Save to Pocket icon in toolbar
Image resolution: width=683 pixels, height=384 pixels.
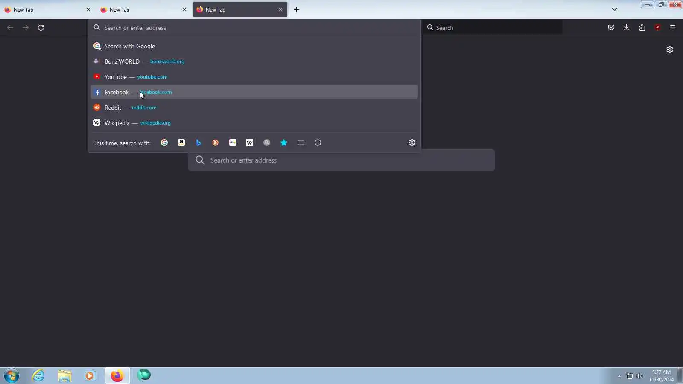pos(611,27)
